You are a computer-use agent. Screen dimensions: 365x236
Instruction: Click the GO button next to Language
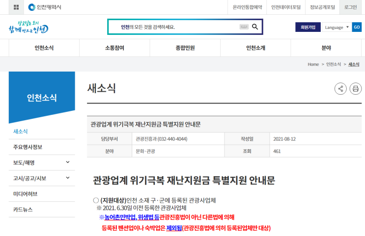pos(357,27)
